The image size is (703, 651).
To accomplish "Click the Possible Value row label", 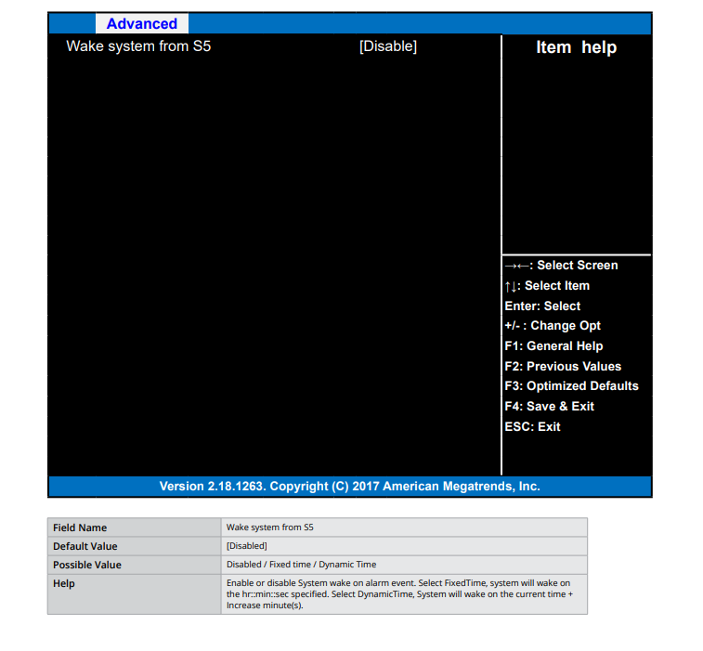I will (87, 565).
